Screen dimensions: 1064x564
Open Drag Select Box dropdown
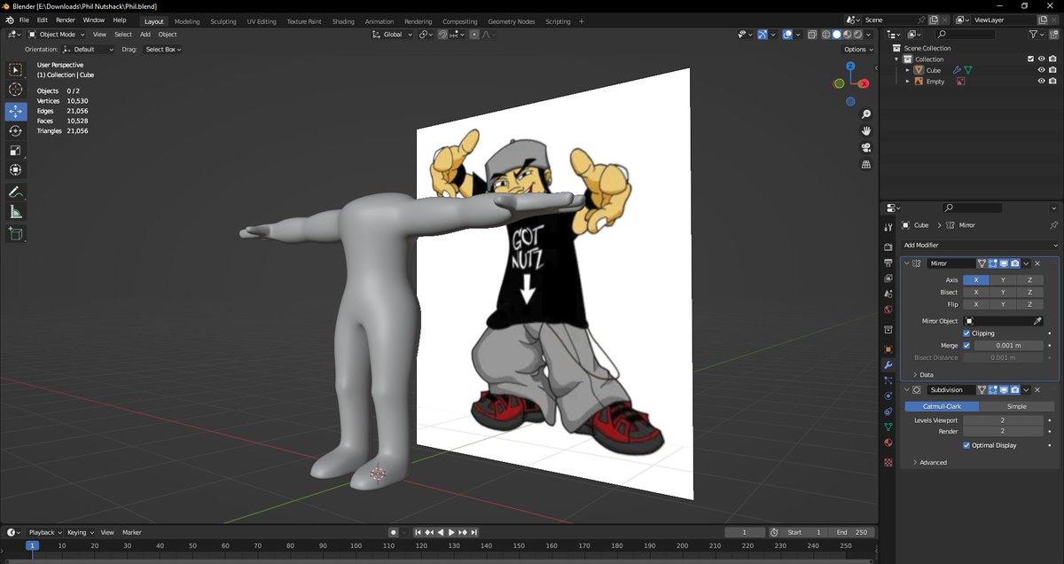pyautogui.click(x=163, y=50)
